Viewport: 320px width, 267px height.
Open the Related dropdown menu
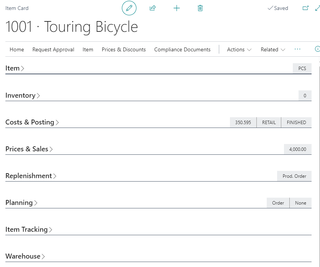(273, 49)
